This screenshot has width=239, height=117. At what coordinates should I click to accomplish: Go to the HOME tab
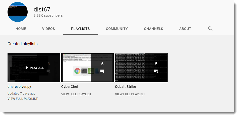pos(21,29)
